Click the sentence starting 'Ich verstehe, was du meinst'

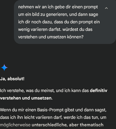pyautogui.click(x=54, y=94)
